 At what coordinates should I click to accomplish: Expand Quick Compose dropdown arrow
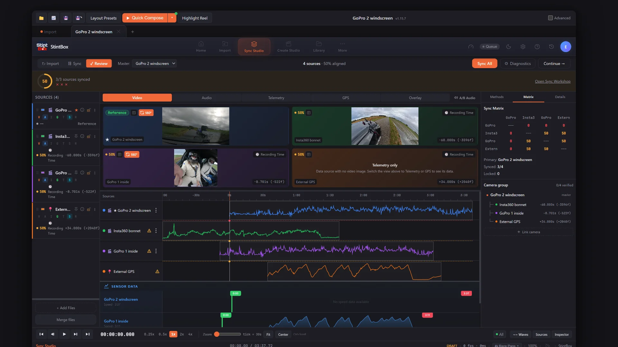(x=172, y=18)
